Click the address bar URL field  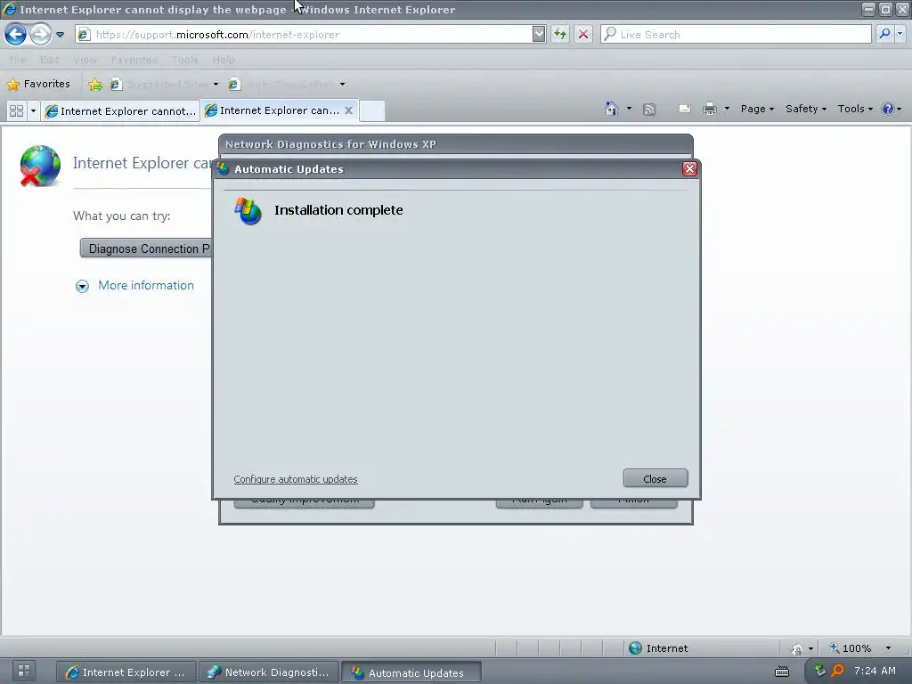coord(304,35)
